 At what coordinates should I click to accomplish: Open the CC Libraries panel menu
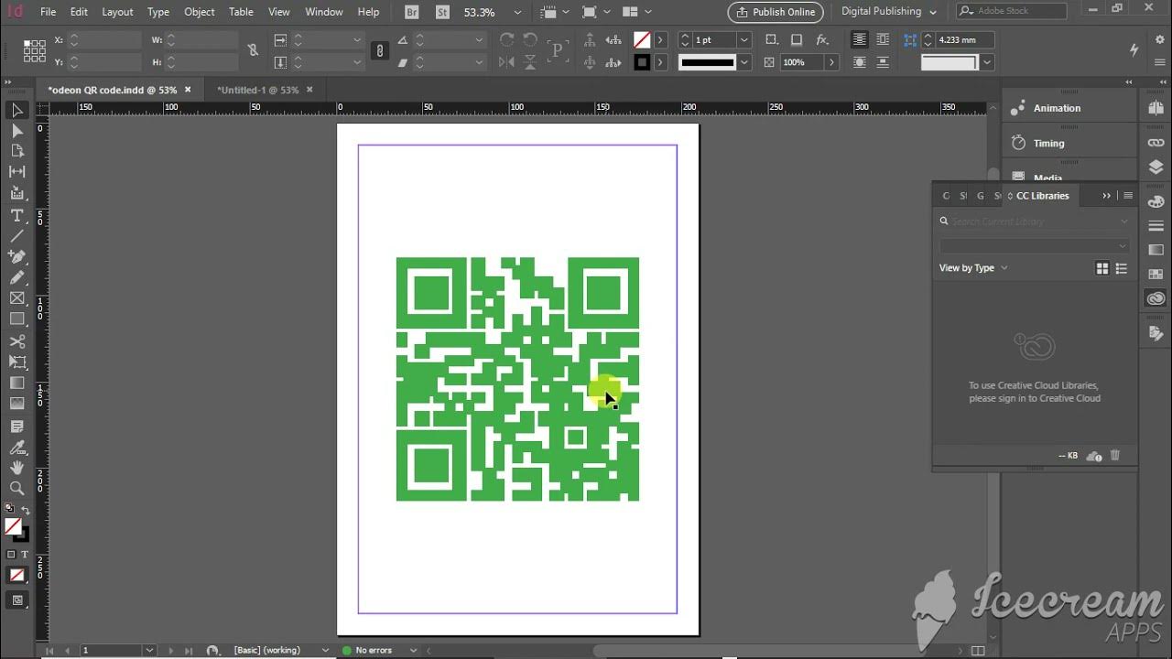(1128, 196)
